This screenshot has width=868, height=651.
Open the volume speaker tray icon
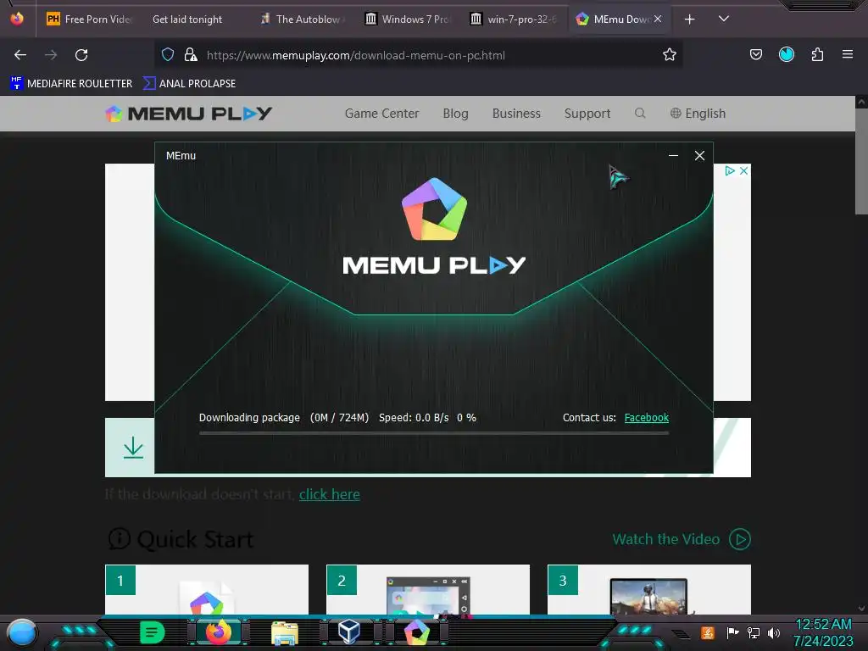(x=774, y=632)
